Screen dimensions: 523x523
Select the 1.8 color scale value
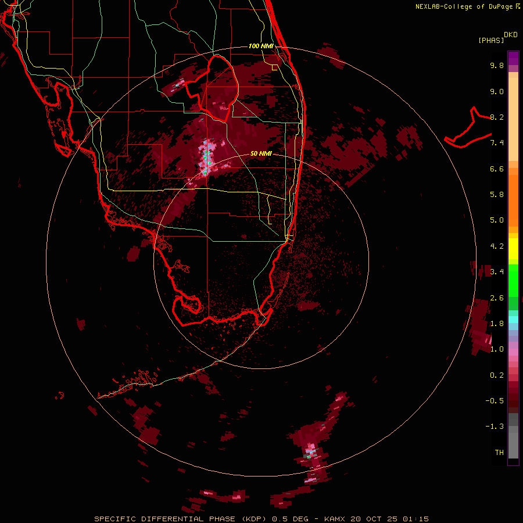(497, 324)
